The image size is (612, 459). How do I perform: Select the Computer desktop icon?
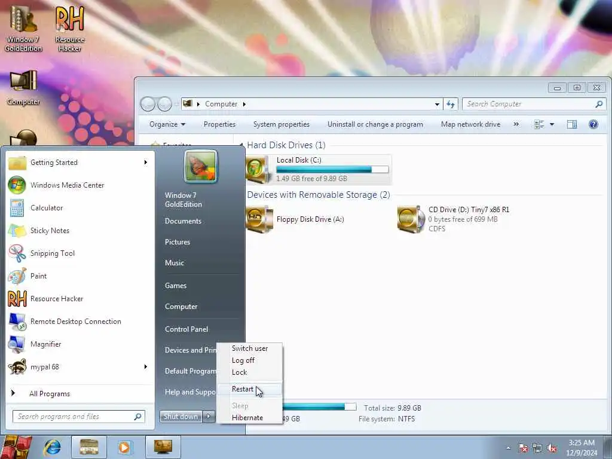pyautogui.click(x=23, y=88)
